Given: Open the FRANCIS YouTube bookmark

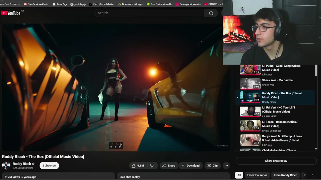Looking at the screenshot, I should (213, 4).
